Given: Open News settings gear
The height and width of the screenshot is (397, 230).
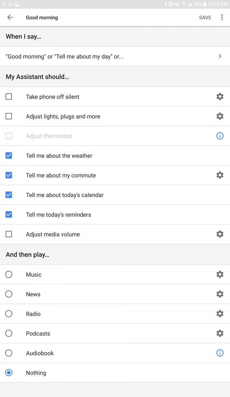Looking at the screenshot, I should point(220,294).
